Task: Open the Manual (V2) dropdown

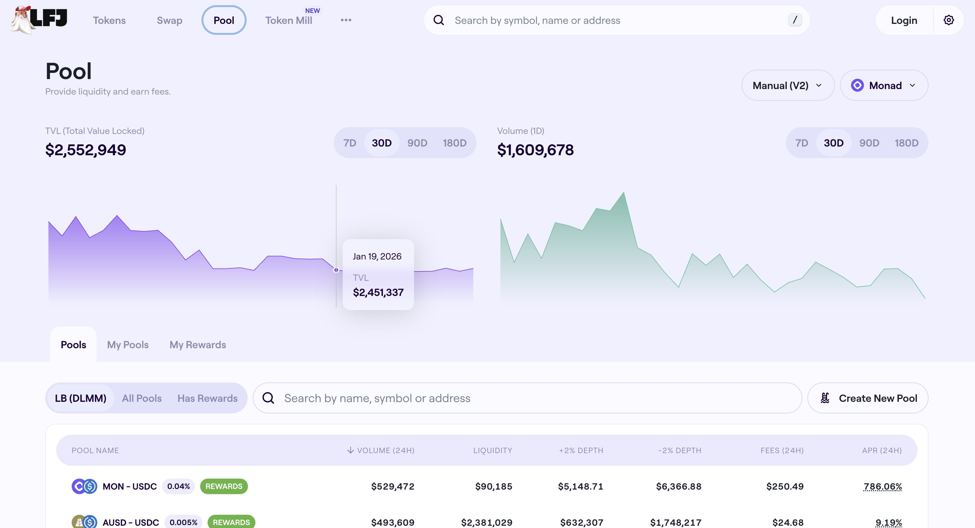Action: pyautogui.click(x=787, y=86)
